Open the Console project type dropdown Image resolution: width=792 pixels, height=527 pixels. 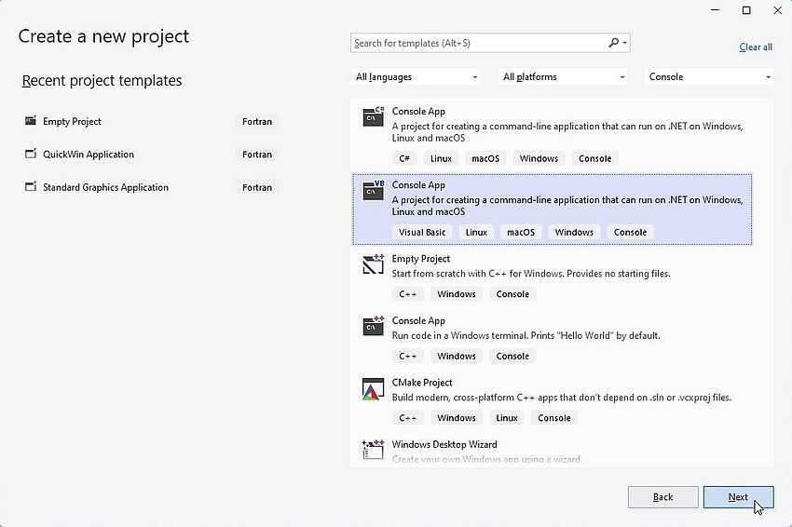tap(708, 76)
